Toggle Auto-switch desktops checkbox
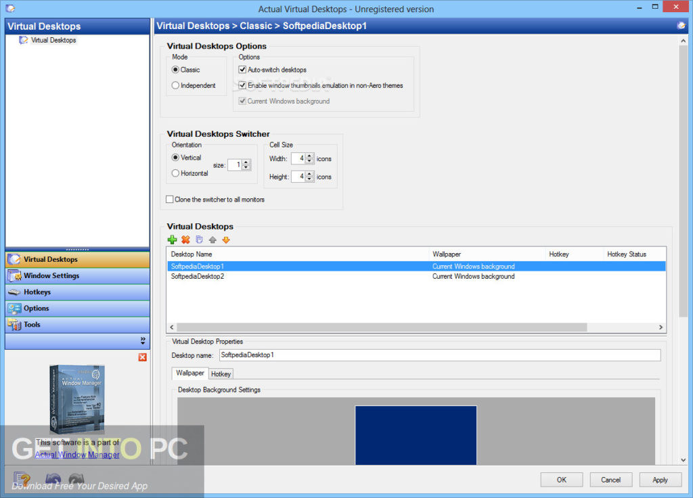Image resolution: width=693 pixels, height=498 pixels. (x=242, y=70)
